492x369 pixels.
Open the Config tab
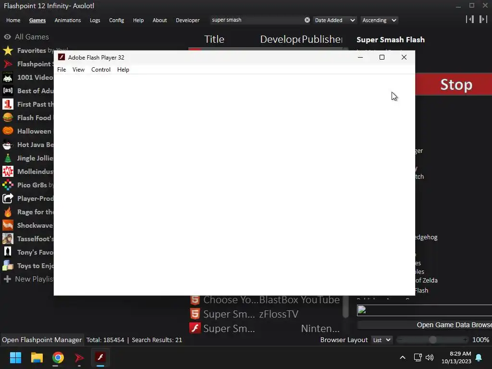(x=116, y=20)
